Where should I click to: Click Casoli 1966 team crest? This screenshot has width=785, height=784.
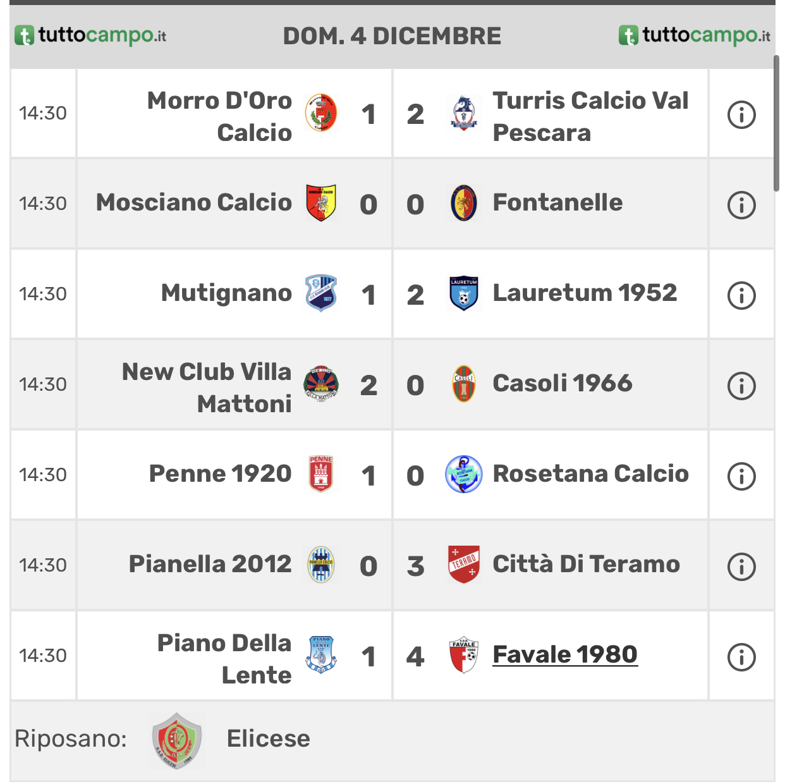pyautogui.click(x=463, y=384)
